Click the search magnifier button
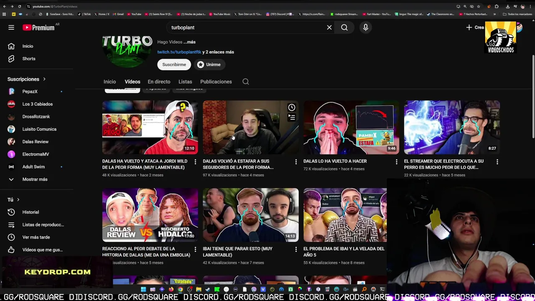The height and width of the screenshot is (301, 535). 344,28
